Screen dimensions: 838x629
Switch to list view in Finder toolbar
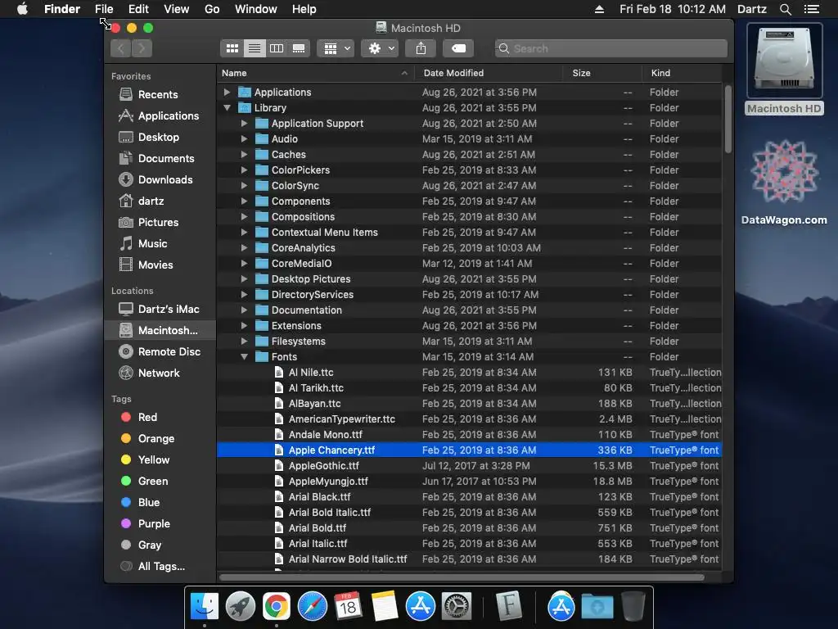tap(255, 48)
